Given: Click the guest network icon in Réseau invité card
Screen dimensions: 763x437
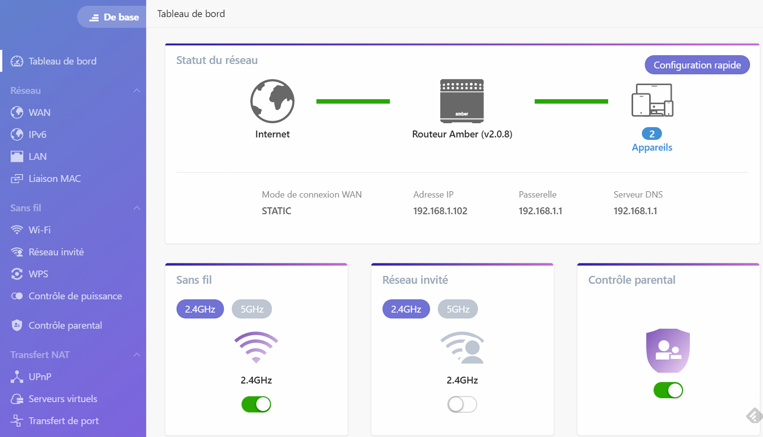Looking at the screenshot, I should coord(462,347).
